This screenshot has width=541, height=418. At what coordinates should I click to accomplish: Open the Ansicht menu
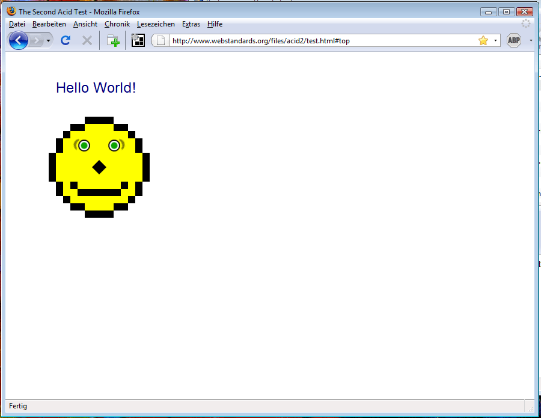[x=85, y=24]
